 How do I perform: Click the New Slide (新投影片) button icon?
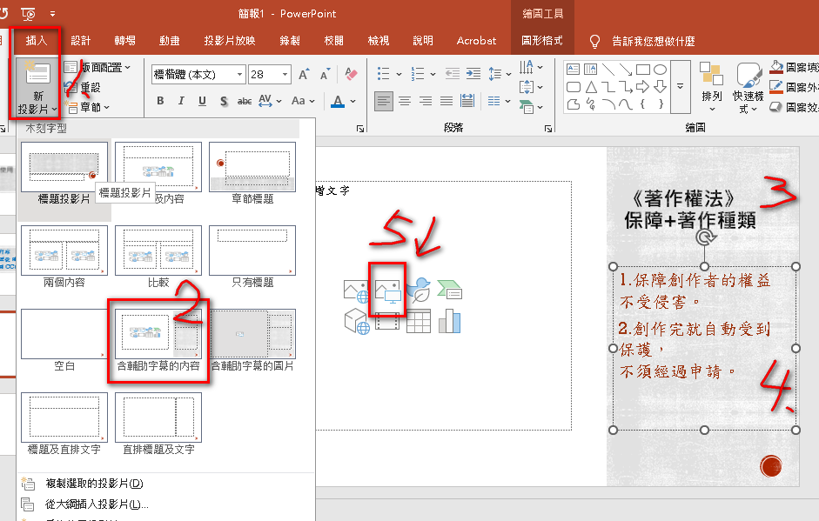[37, 74]
